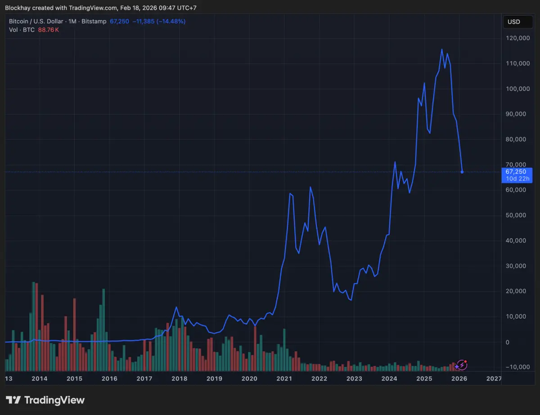Click the blue 67,250 price label on the axis
The height and width of the screenshot is (415, 540).
pyautogui.click(x=517, y=171)
